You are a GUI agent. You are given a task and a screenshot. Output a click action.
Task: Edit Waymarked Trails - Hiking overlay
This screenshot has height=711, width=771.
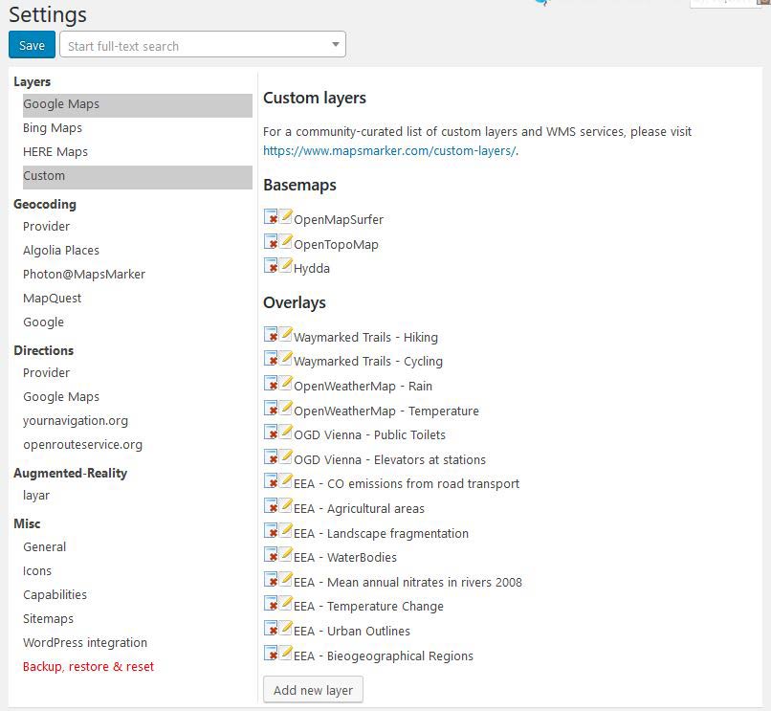click(286, 334)
